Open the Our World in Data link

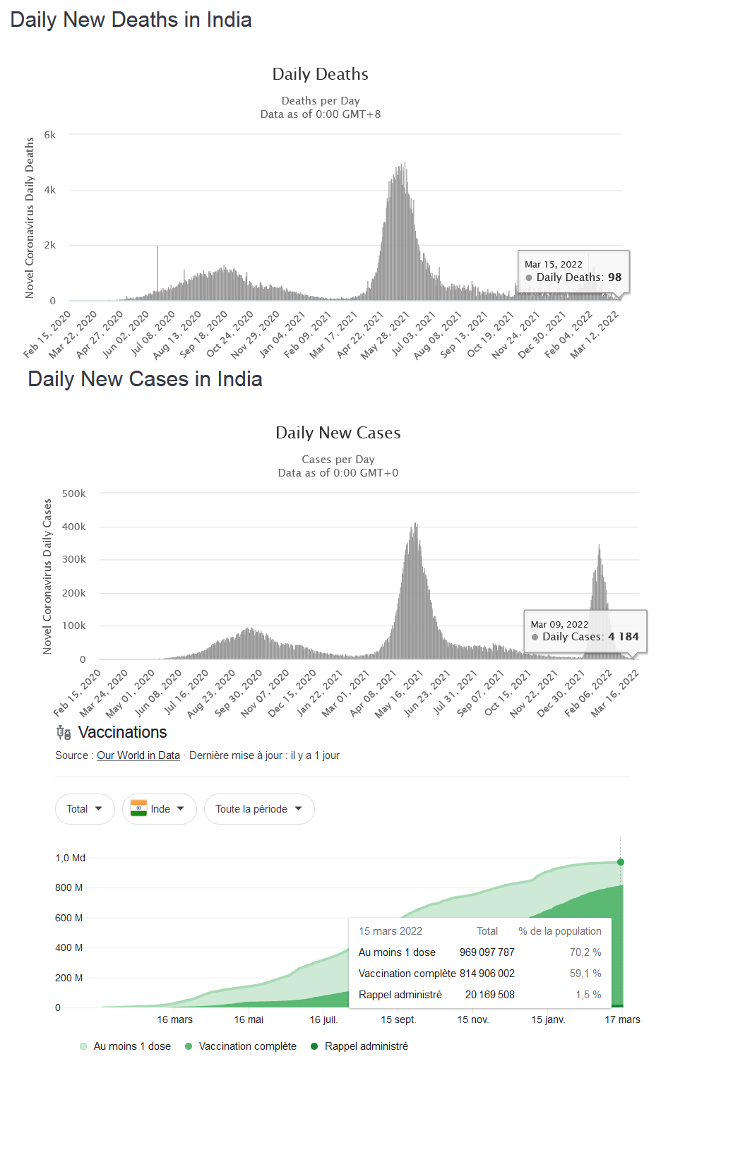138,755
